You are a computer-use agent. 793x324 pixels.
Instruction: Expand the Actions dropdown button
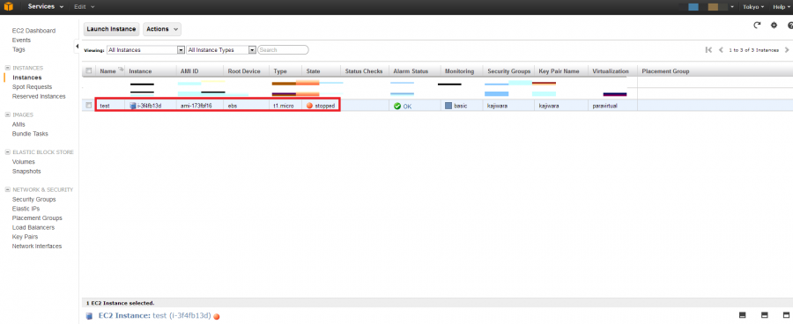(x=162, y=29)
